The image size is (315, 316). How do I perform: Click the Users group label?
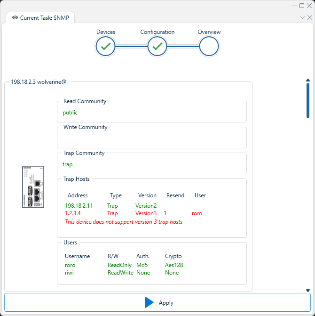pos(70,243)
